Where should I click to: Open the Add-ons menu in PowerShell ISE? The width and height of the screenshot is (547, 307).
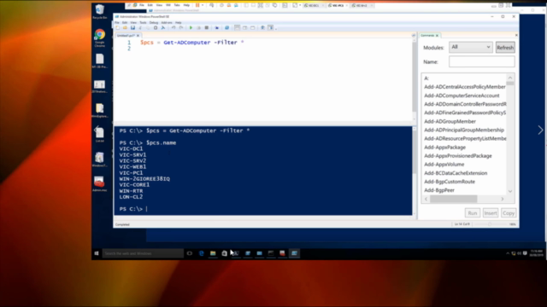click(167, 23)
